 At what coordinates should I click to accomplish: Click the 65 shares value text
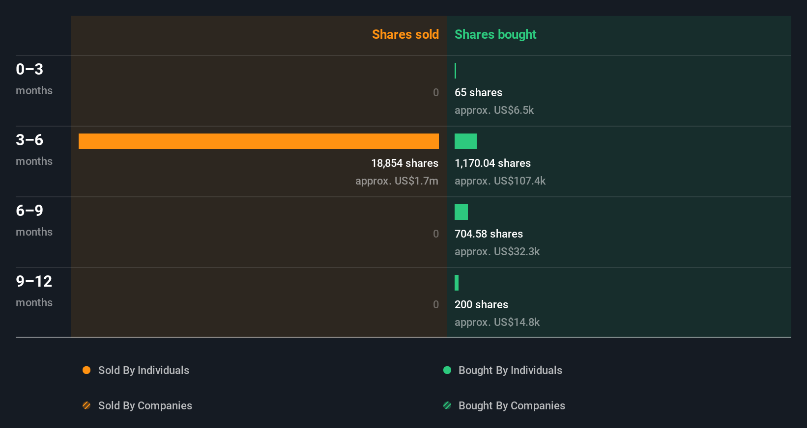478,92
